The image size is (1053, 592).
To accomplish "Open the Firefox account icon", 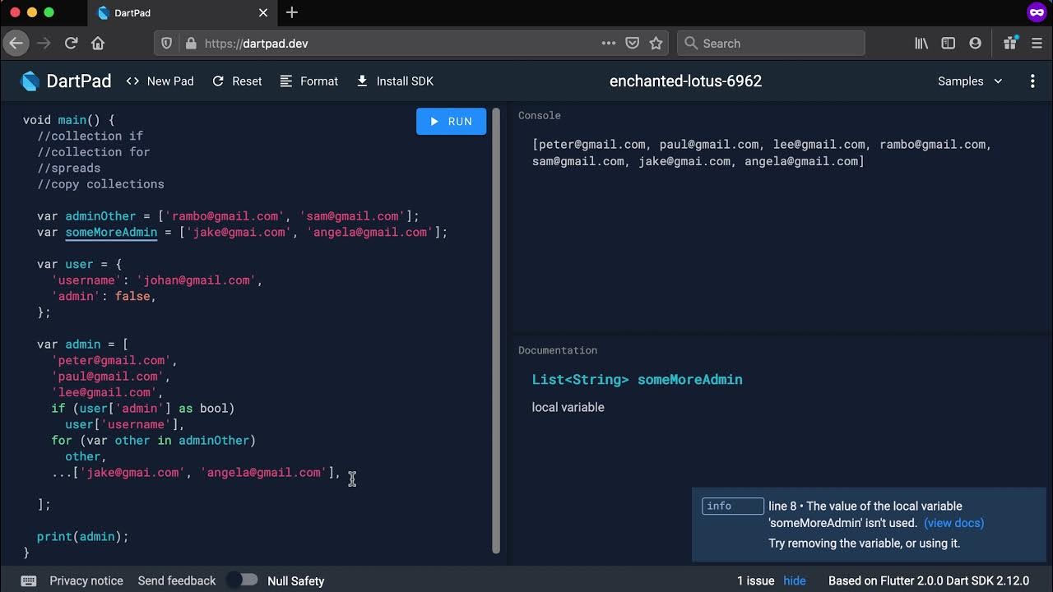I will pos(975,43).
